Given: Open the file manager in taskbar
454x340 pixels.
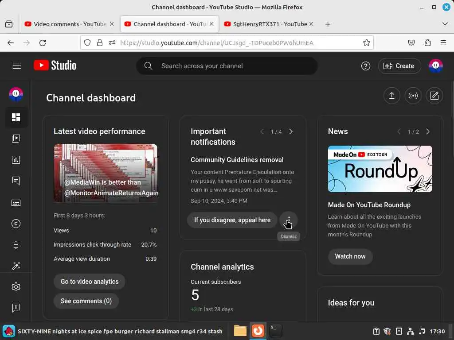Looking at the screenshot, I should tap(240, 331).
